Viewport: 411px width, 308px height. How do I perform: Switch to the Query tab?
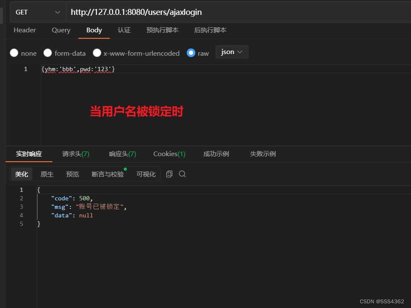61,30
